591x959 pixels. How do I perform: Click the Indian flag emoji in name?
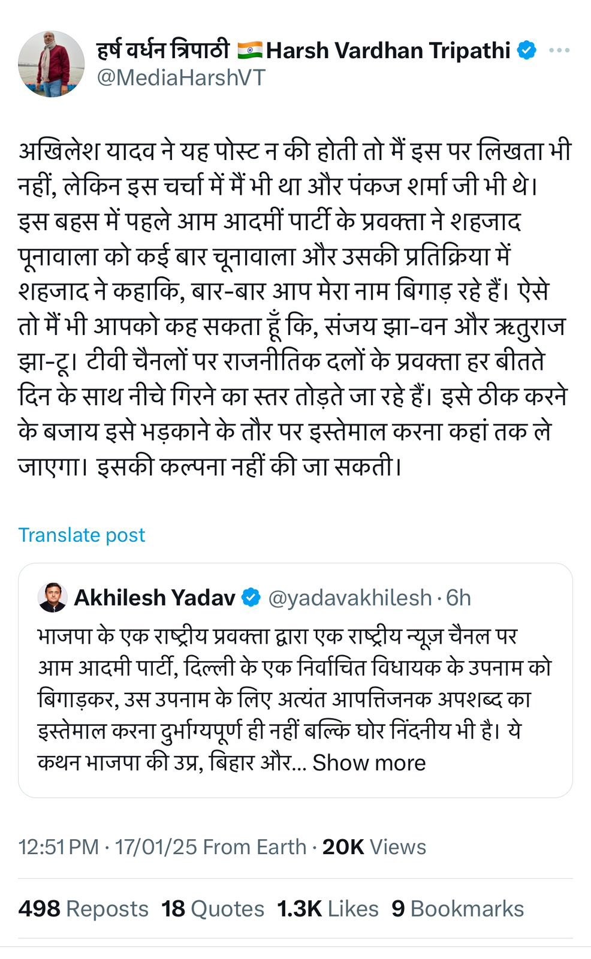pyautogui.click(x=249, y=50)
